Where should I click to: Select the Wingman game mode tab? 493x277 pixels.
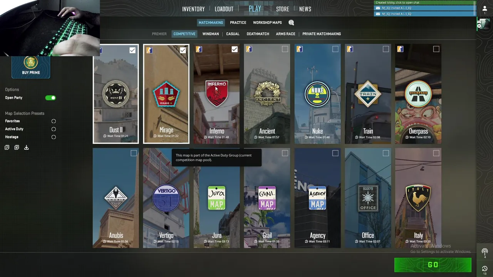coord(211,34)
